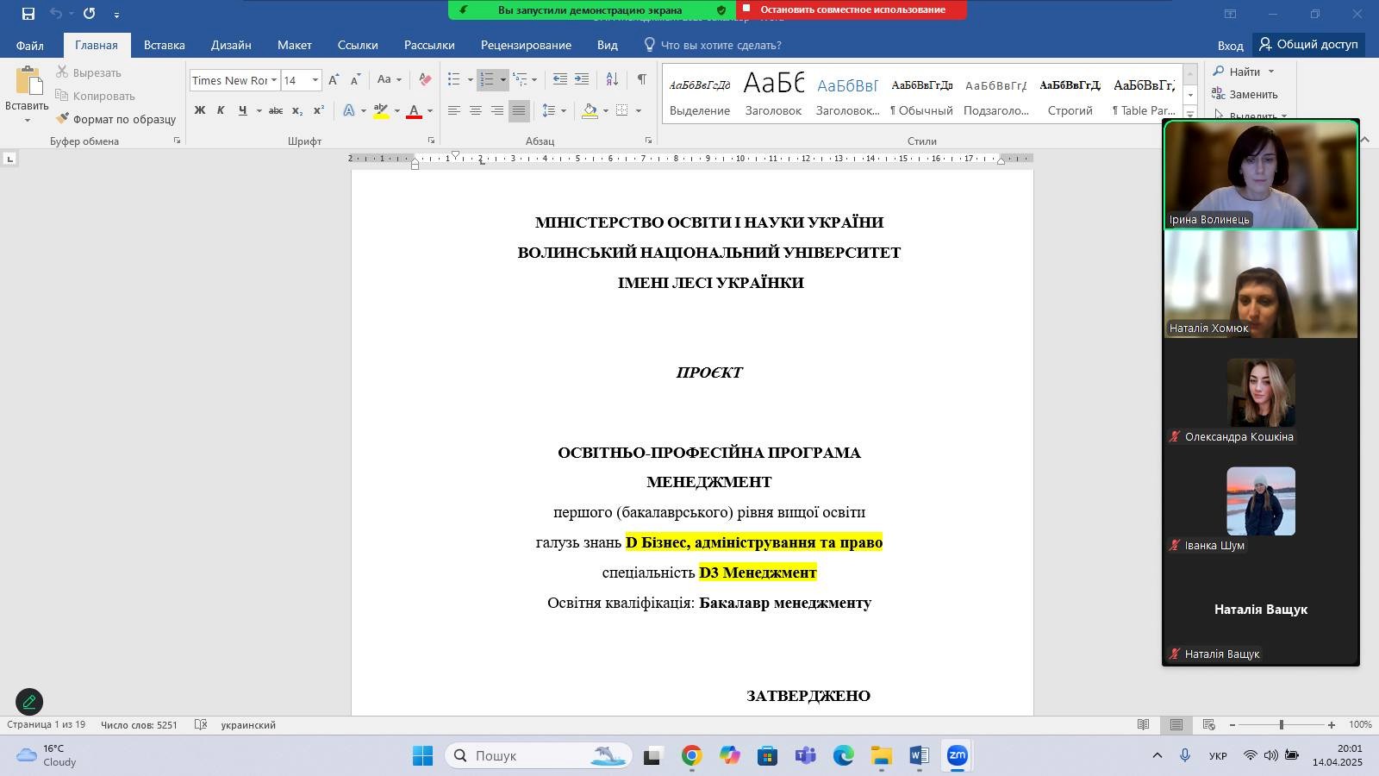Toggle the show paragraph marks button
The image size is (1379, 776).
642,79
